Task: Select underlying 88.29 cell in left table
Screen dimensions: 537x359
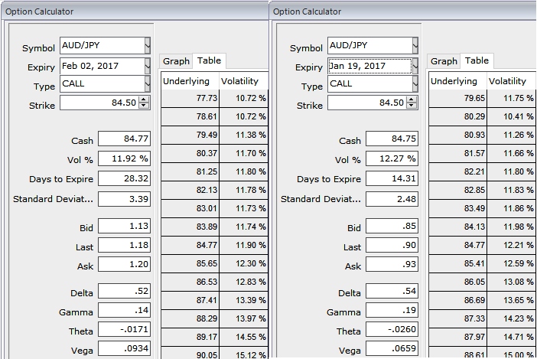Action: click(x=190, y=318)
